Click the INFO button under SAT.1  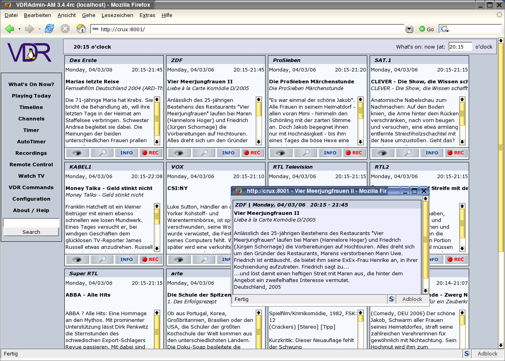(432, 153)
